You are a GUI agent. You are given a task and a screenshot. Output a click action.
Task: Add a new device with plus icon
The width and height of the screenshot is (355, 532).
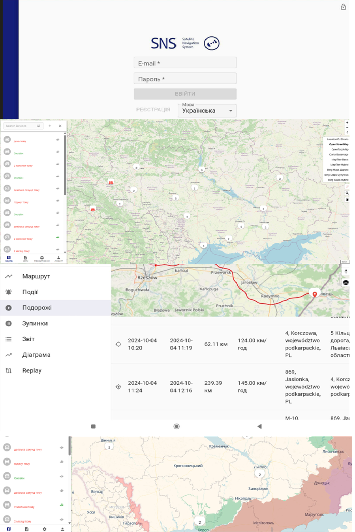pyautogui.click(x=50, y=126)
